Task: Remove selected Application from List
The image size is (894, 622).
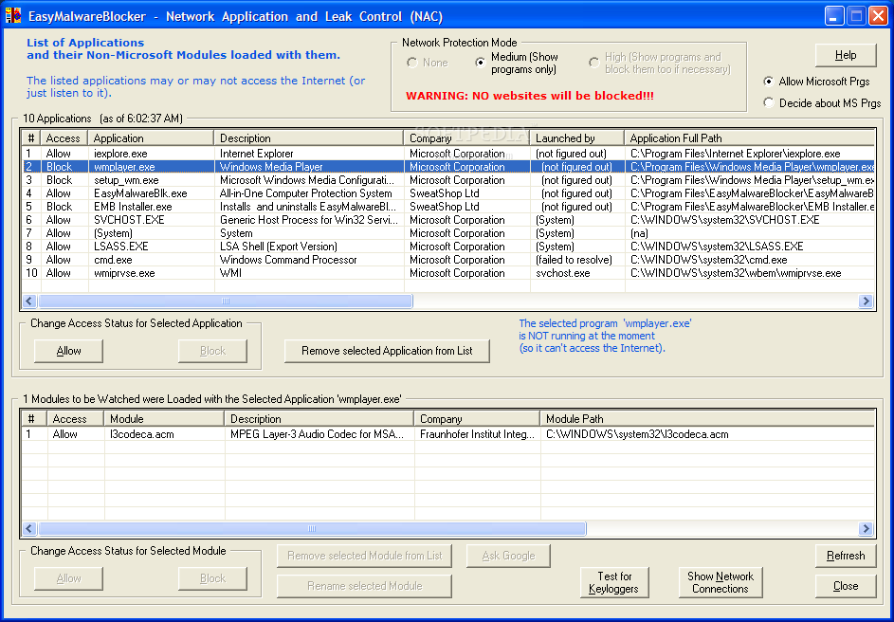Action: click(x=387, y=351)
